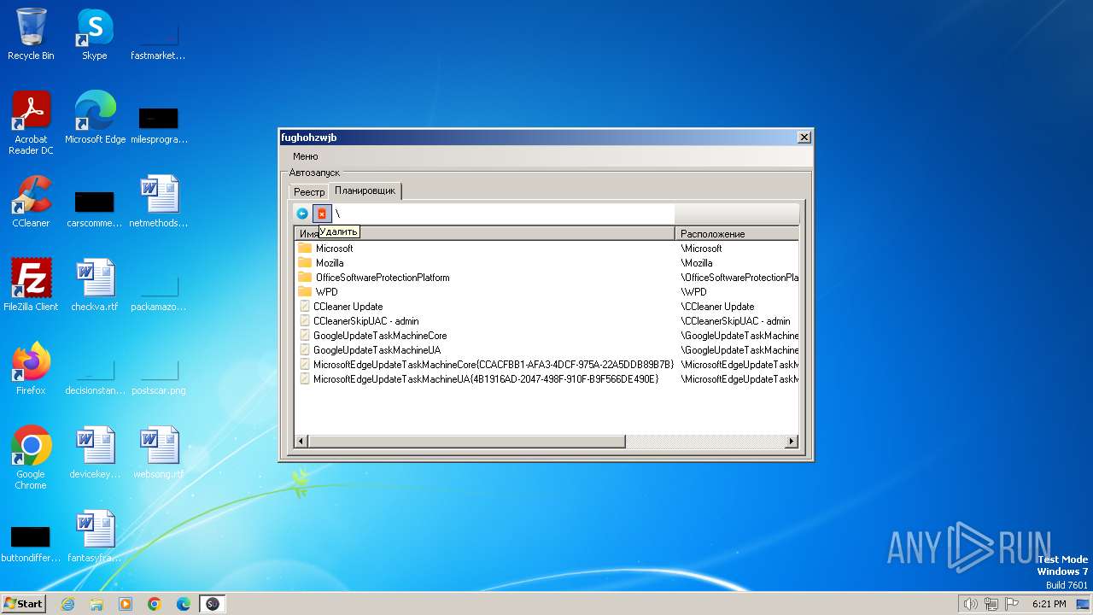Close the fughohzwjb window

[804, 138]
